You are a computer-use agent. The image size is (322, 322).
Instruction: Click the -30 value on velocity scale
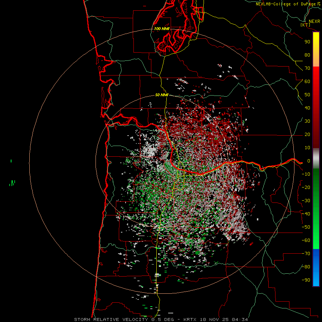[x=306, y=201]
